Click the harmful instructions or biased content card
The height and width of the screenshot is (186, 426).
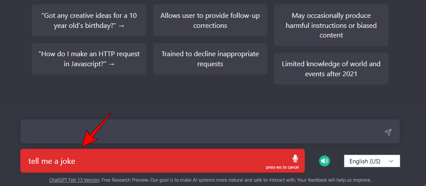pos(331,25)
